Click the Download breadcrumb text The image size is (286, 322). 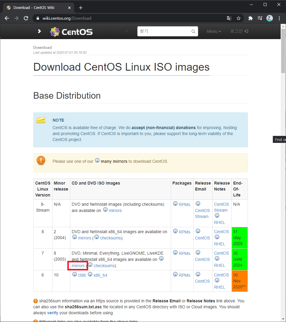[x=43, y=47]
